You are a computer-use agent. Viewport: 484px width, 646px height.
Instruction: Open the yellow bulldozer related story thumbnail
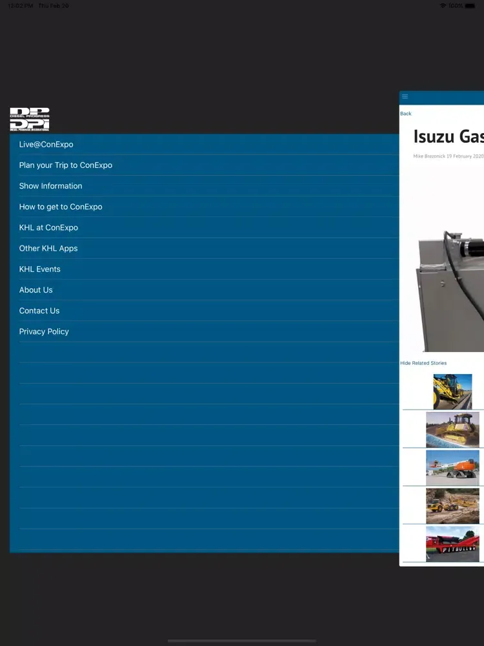pos(453,430)
